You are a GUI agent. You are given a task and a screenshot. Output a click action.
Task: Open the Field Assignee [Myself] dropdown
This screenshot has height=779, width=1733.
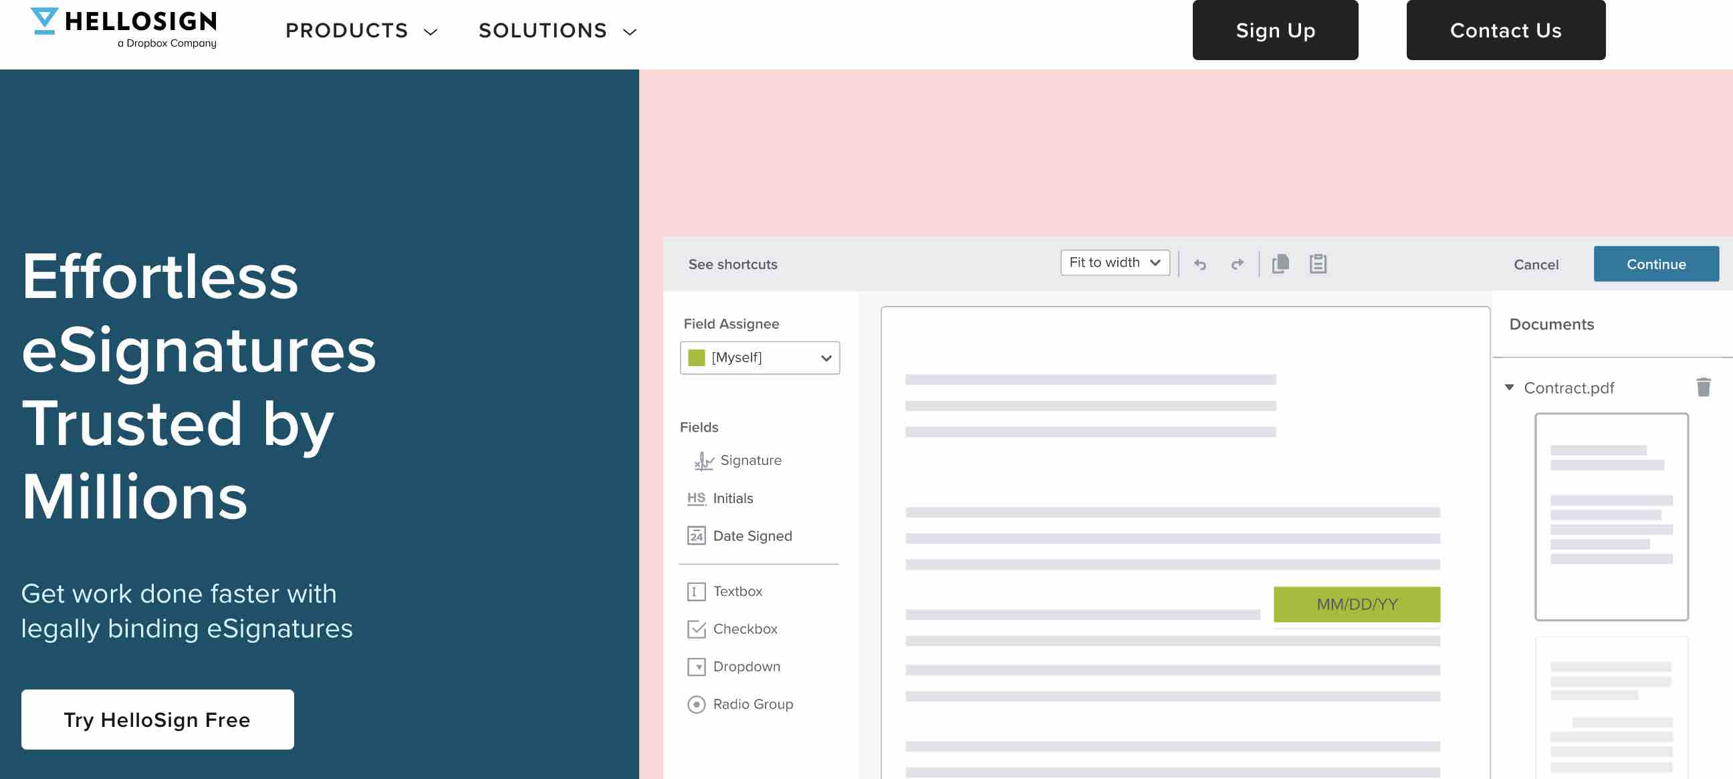[x=759, y=357]
